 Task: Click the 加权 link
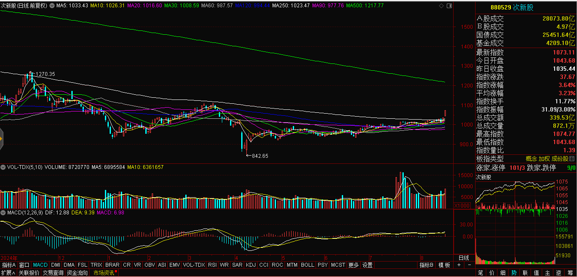tap(544, 159)
